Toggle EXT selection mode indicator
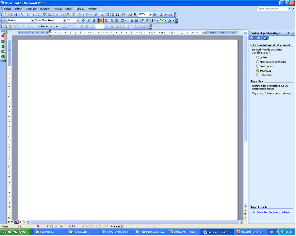 [x=99, y=227]
